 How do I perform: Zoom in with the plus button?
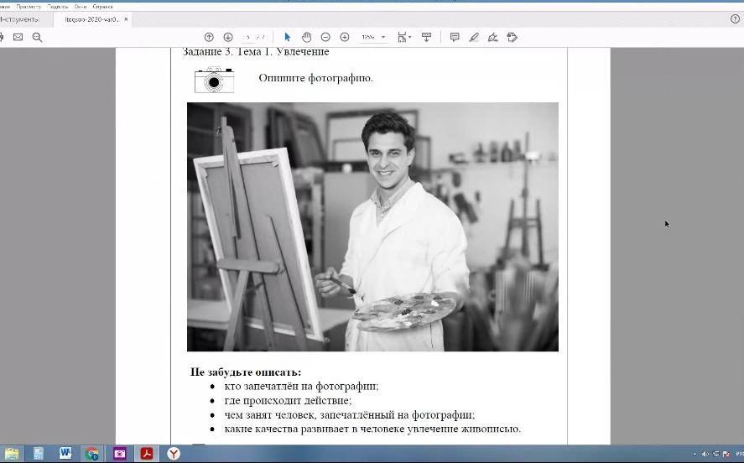click(x=345, y=37)
